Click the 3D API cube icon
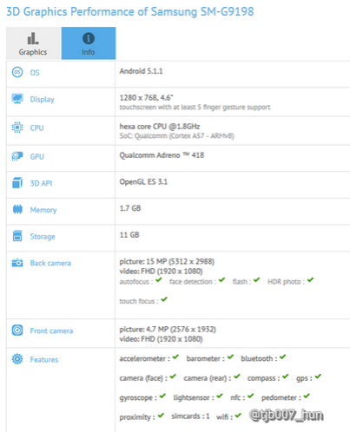 tap(17, 183)
